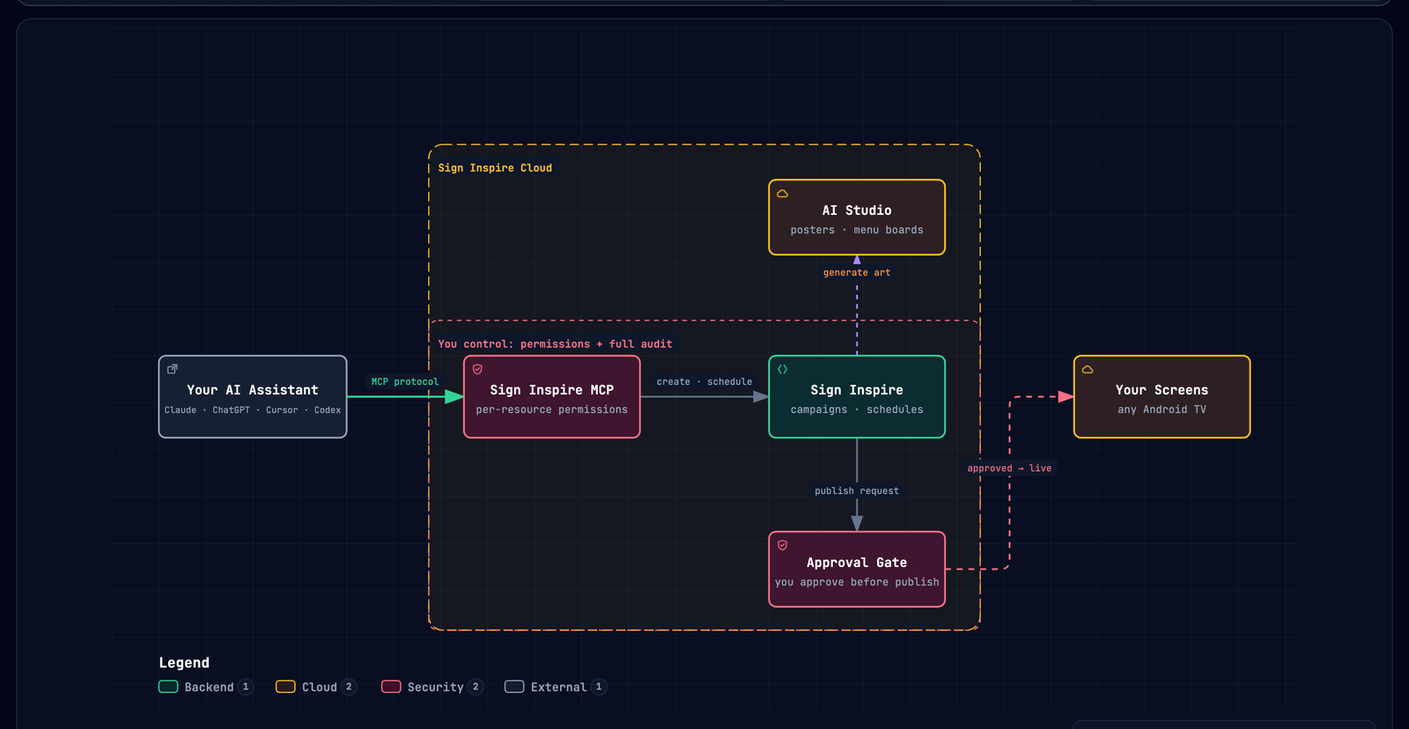Screen dimensions: 1409x729
Task: Click the cloud icon in AI Studio node
Action: click(782, 194)
